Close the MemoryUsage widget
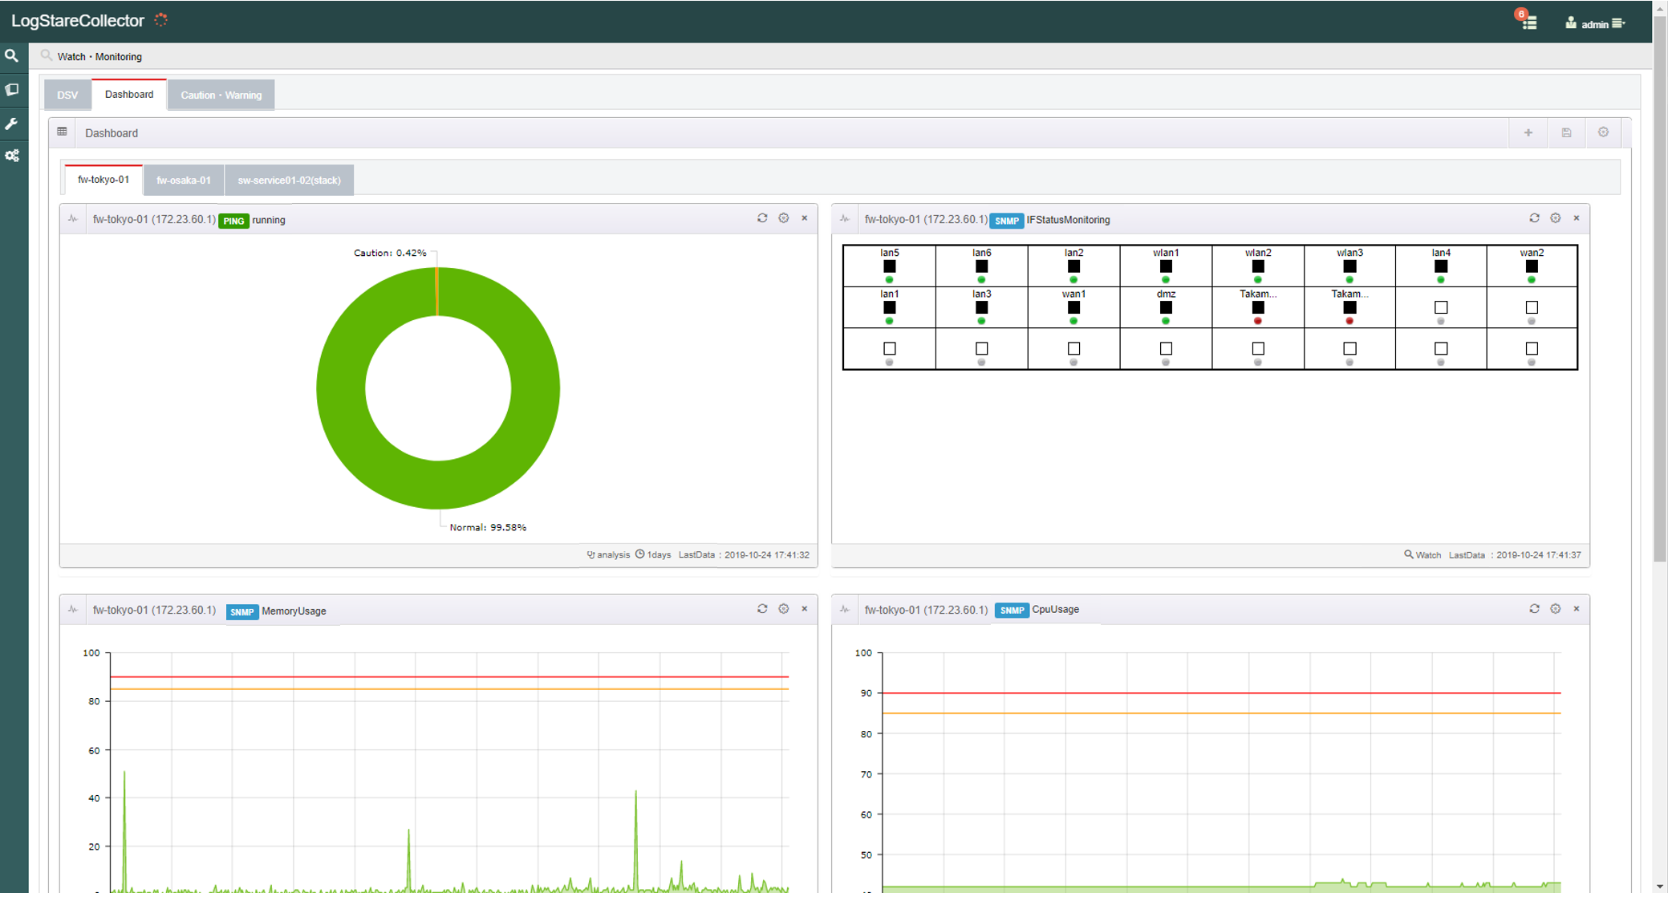 click(x=805, y=609)
